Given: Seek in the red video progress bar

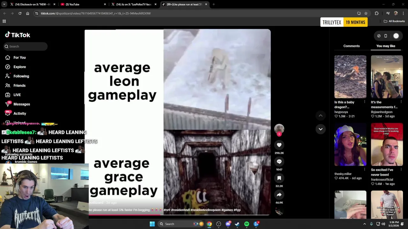Looking at the screenshot, I should [x=179, y=215].
